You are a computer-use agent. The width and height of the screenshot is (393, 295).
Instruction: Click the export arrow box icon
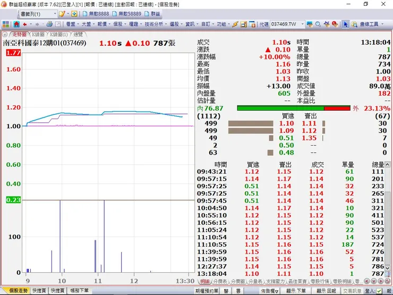point(58,24)
